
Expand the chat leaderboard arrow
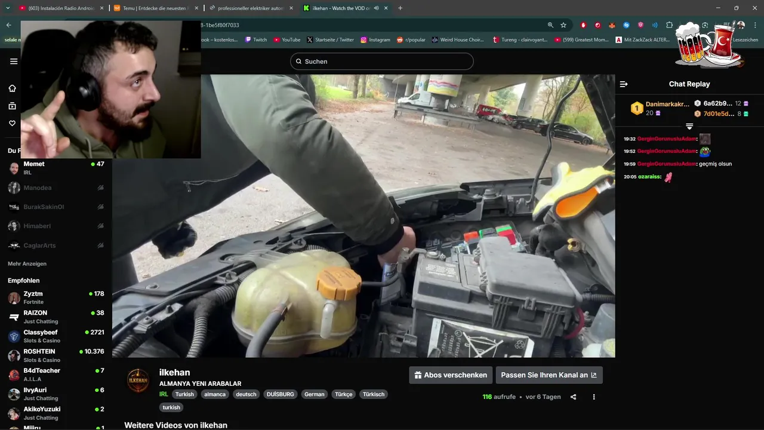pos(689,127)
